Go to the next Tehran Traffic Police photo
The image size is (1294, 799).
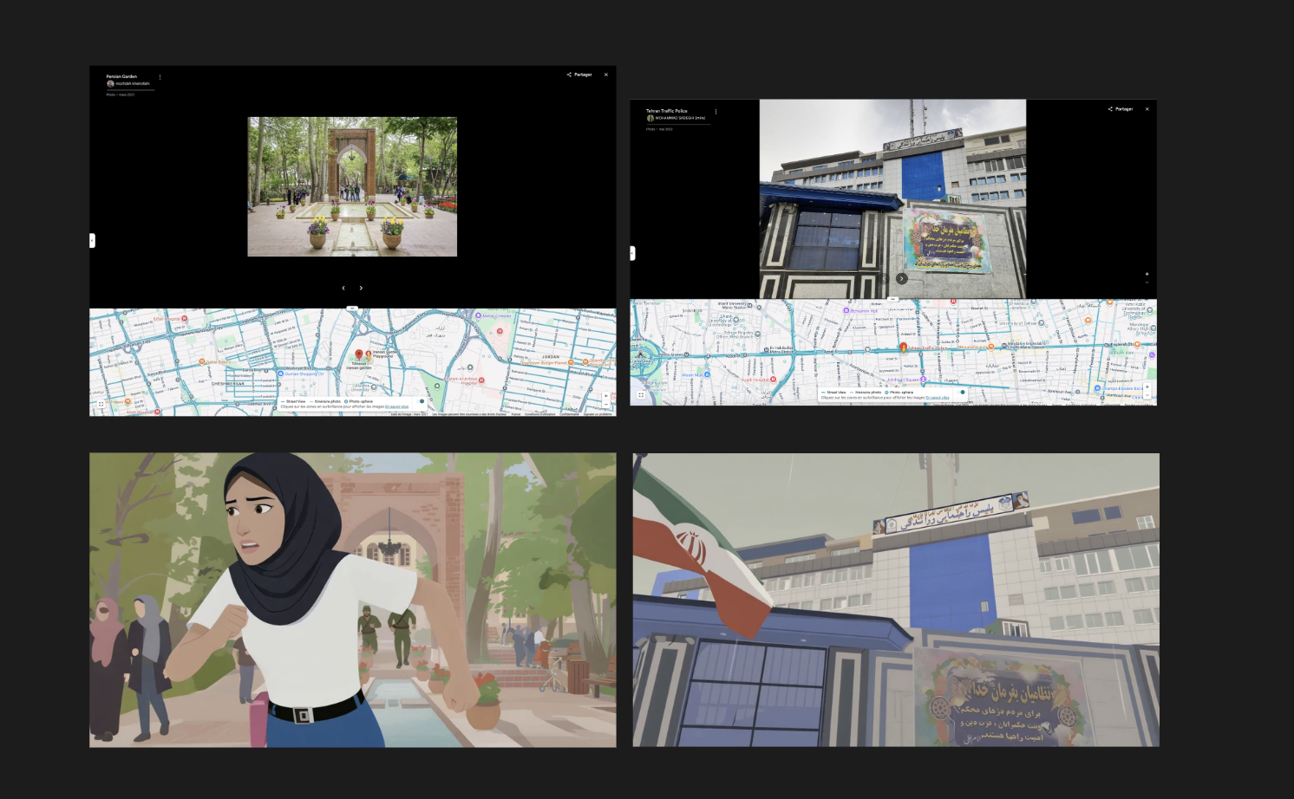point(902,278)
